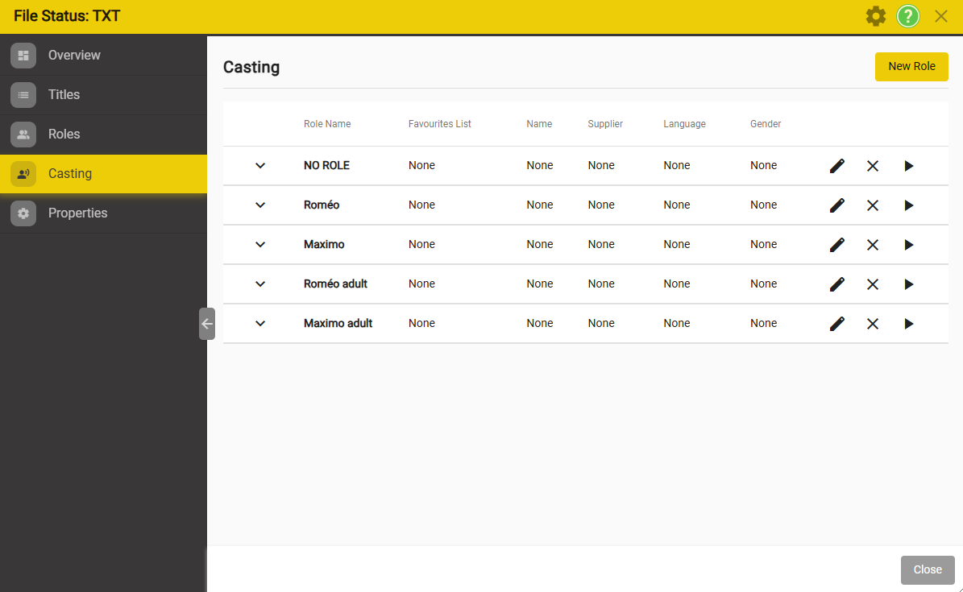Expand the Roméo row details
This screenshot has height=592, width=963.
pyautogui.click(x=260, y=205)
